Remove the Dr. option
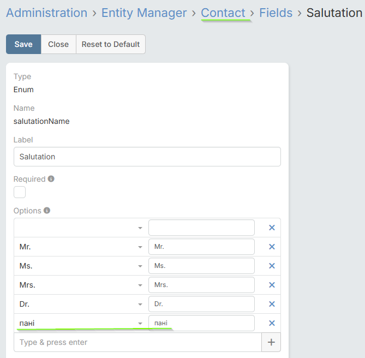Image resolution: width=365 pixels, height=358 pixels. 272,304
